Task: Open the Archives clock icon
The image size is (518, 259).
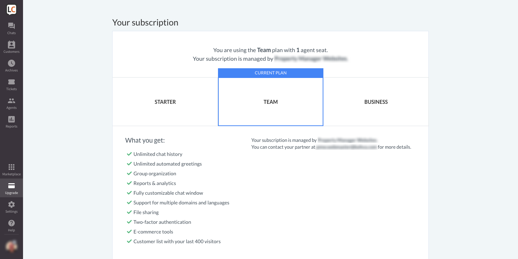Action: (x=12, y=64)
